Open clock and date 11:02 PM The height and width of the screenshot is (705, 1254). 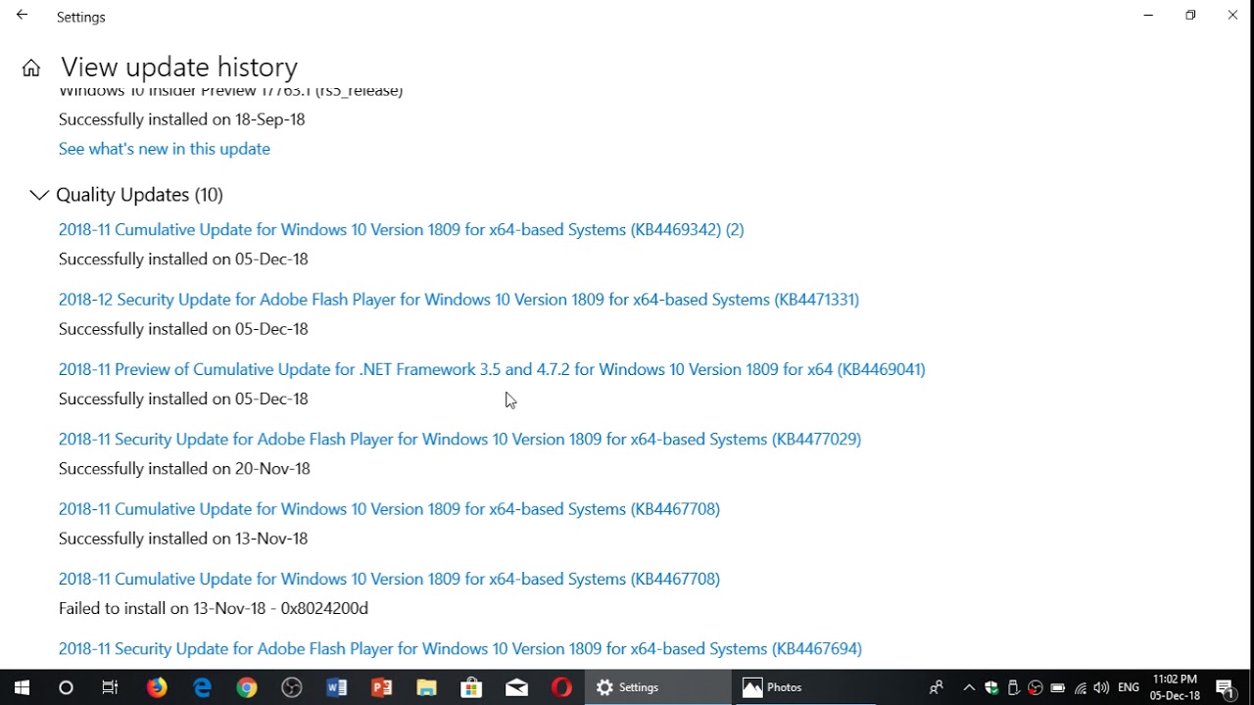(x=1175, y=687)
